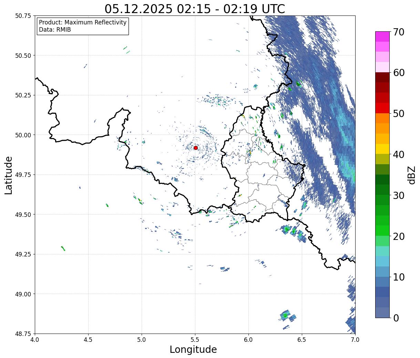Screen dimensions: 420x358
Task: Click the colorbar tick label 30
Action: point(399,195)
